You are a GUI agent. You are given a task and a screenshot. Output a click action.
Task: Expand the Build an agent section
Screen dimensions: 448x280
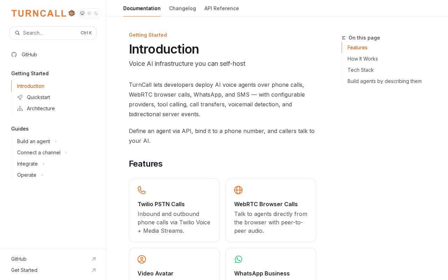(x=37, y=141)
